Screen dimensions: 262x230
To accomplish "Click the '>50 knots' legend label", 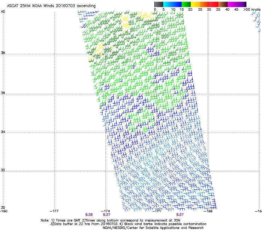I will point(252,9).
